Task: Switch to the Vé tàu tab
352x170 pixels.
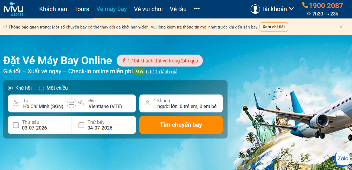Action: coord(178,9)
